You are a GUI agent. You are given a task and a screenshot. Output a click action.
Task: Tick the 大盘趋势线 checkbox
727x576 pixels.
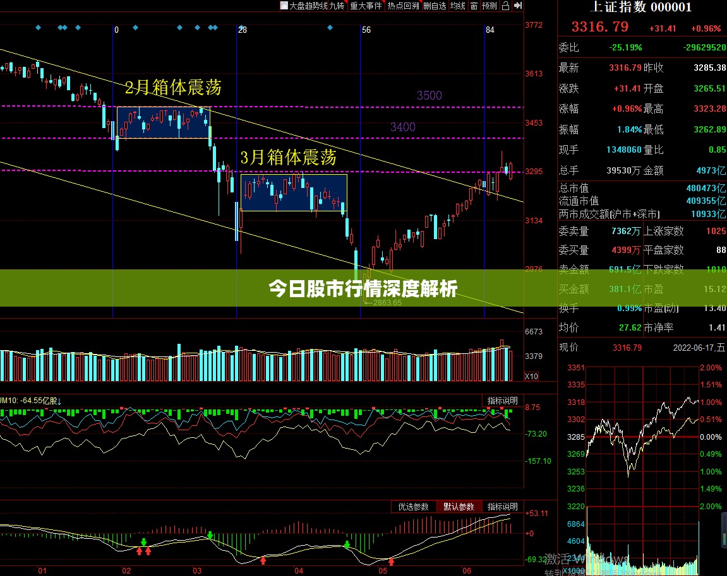(x=284, y=6)
